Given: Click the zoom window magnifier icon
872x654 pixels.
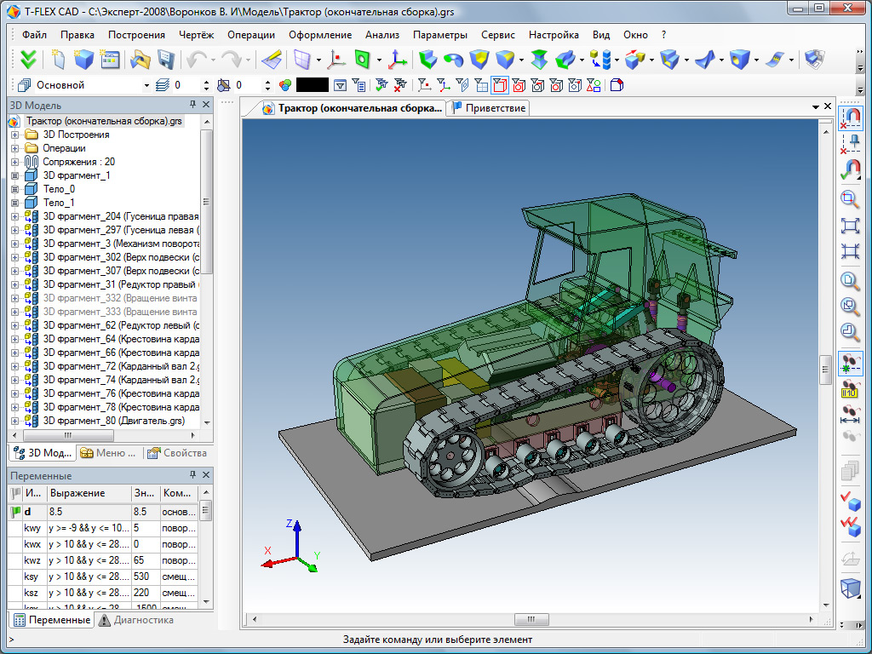Looking at the screenshot, I should point(850,198).
